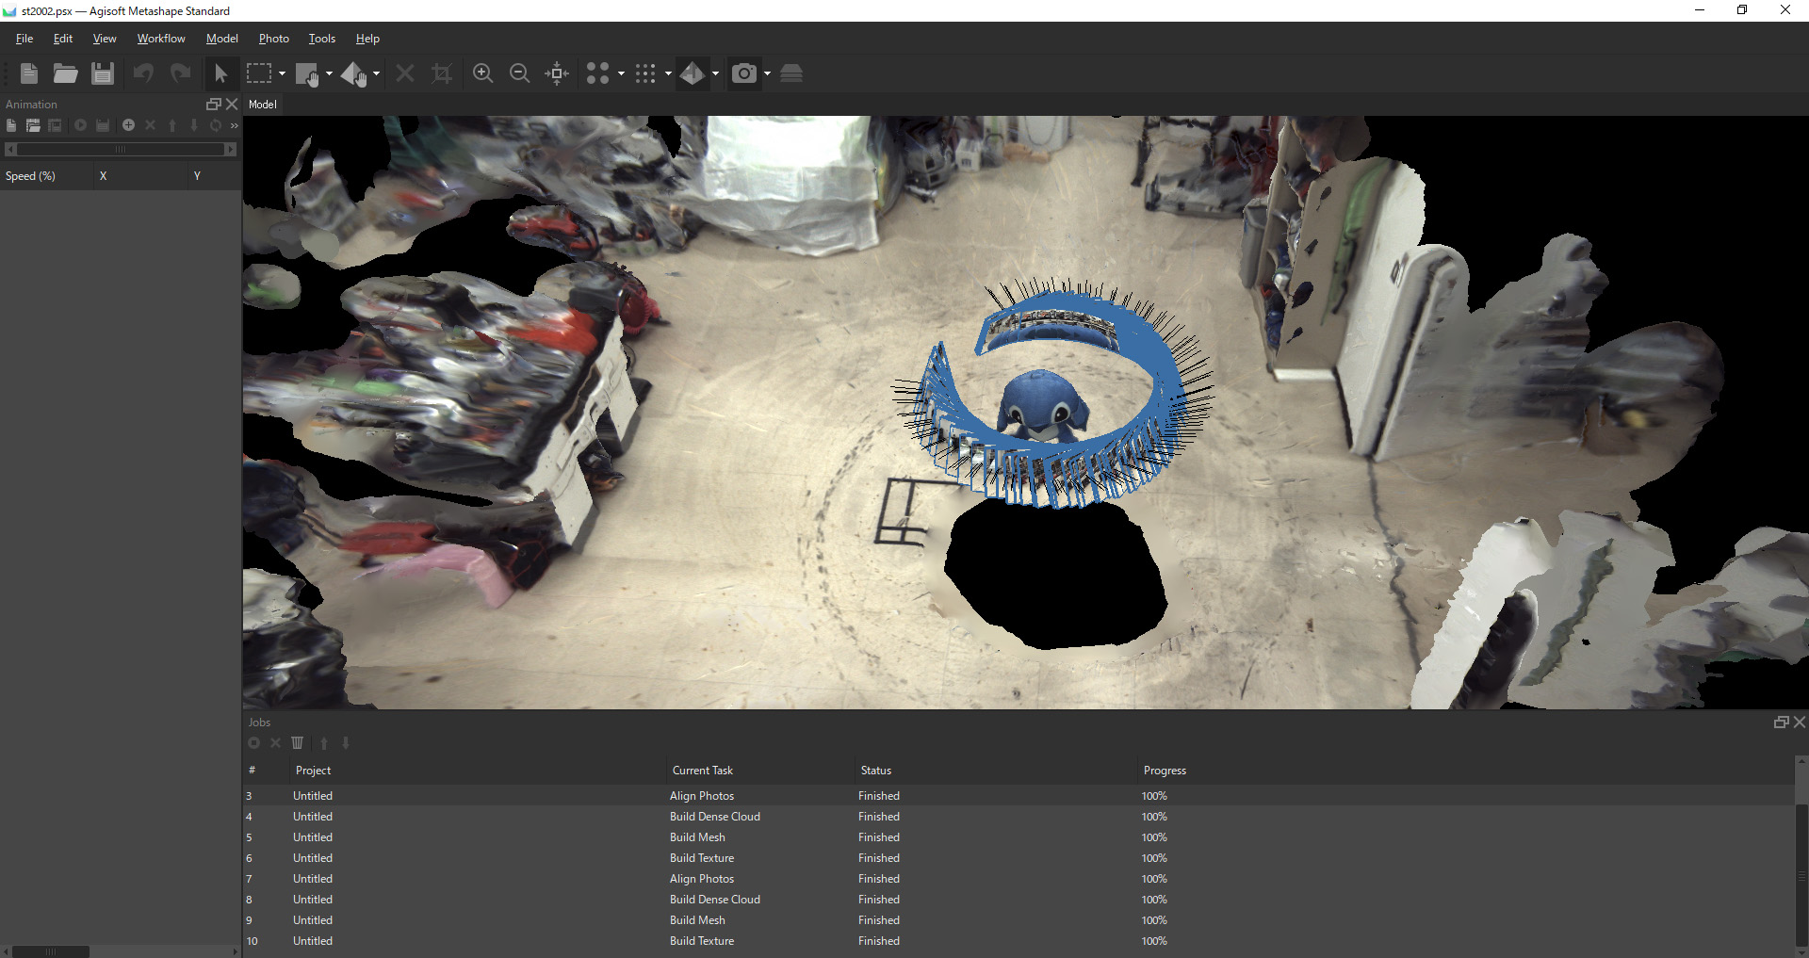
Task: Click the Zoom In magnifier icon
Action: pyautogui.click(x=482, y=73)
